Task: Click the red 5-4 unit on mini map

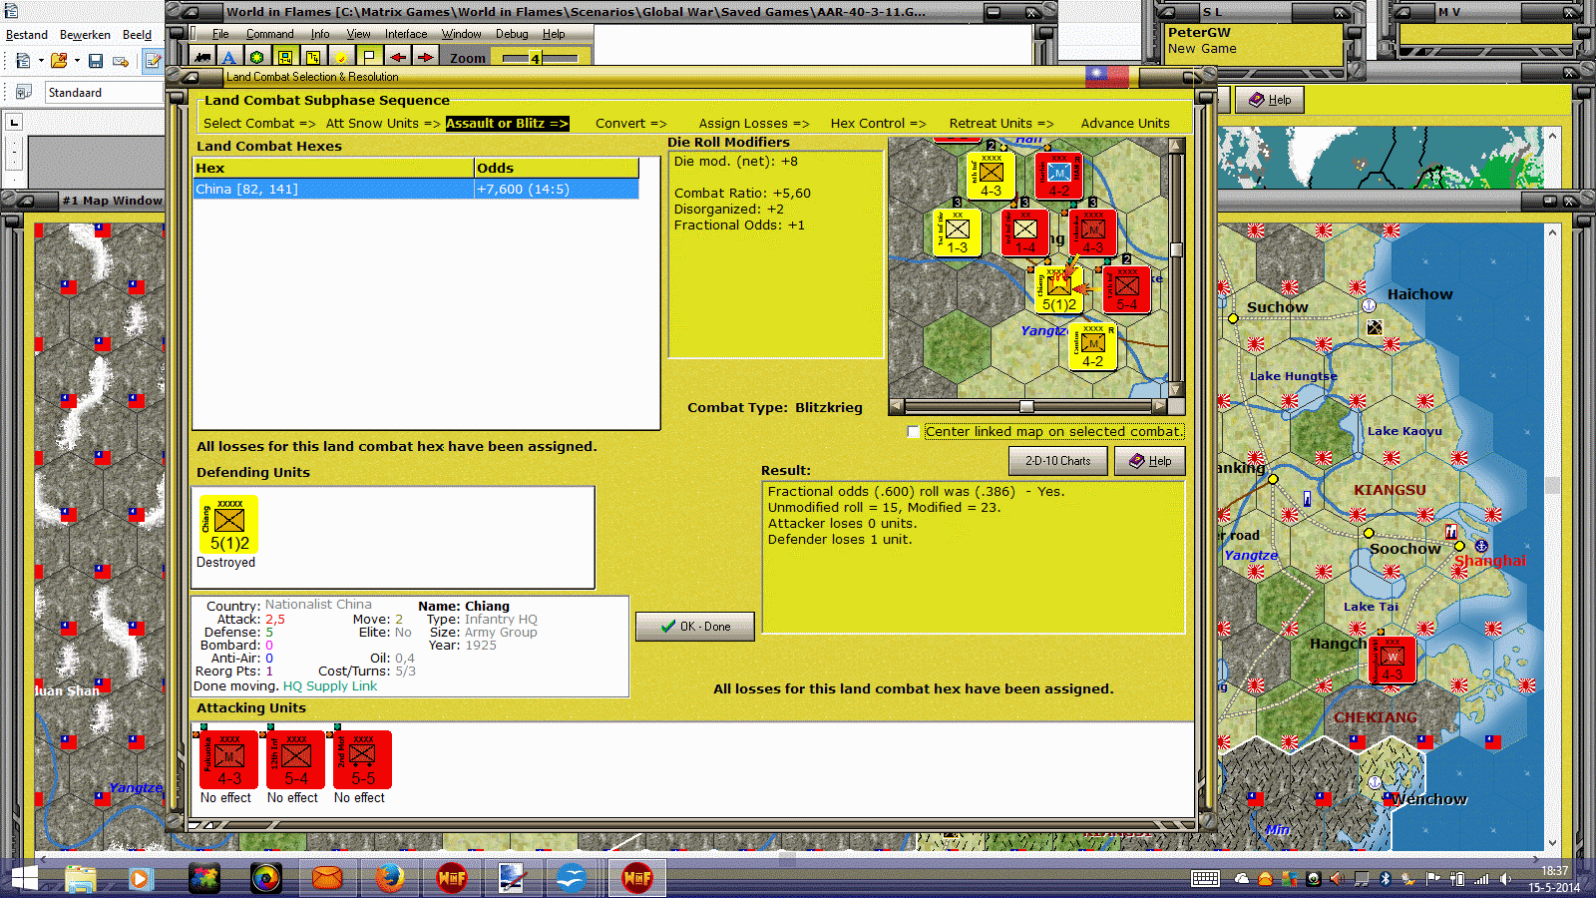Action: [x=1126, y=289]
